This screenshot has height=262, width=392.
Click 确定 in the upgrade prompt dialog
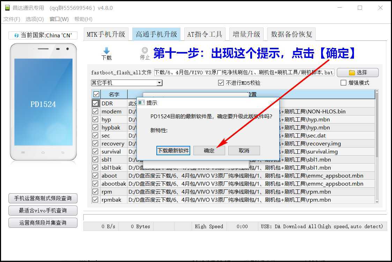pos(209,150)
